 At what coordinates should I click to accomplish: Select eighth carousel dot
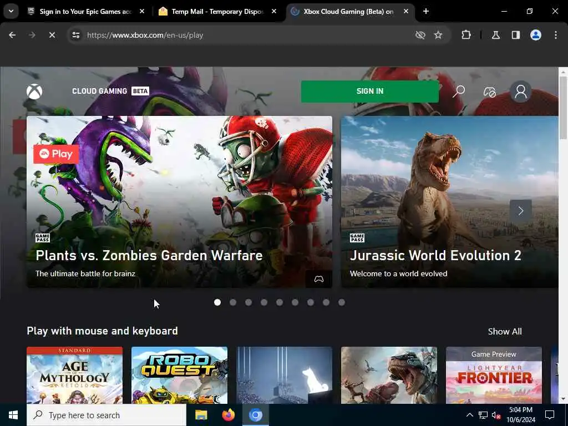pos(326,302)
